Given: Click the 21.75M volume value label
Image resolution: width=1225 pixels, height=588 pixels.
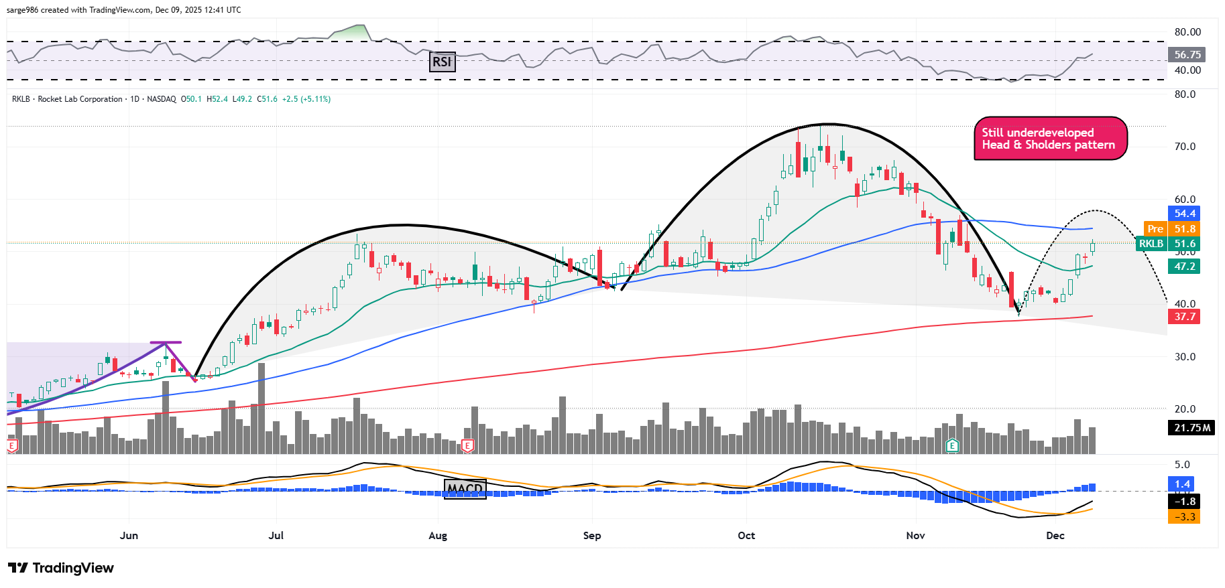Looking at the screenshot, I should [1191, 428].
